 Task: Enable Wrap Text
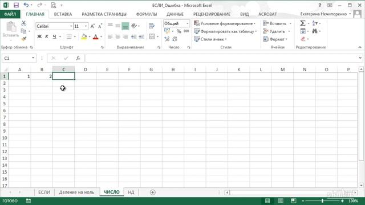click(152, 26)
